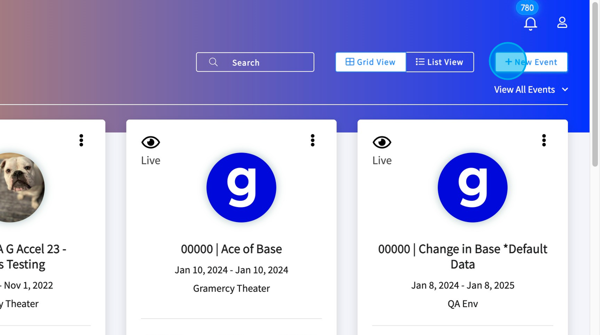
Task: Open '00000 | Change in Base *Default Data' title
Action: tap(463, 257)
